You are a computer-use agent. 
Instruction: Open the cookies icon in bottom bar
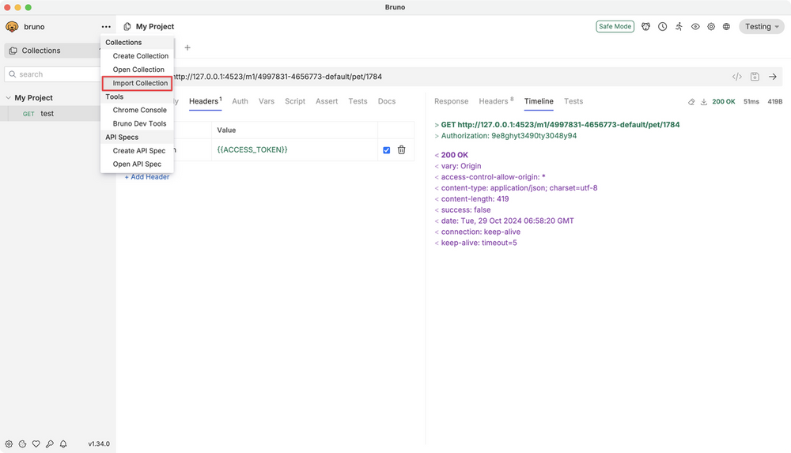coord(23,444)
